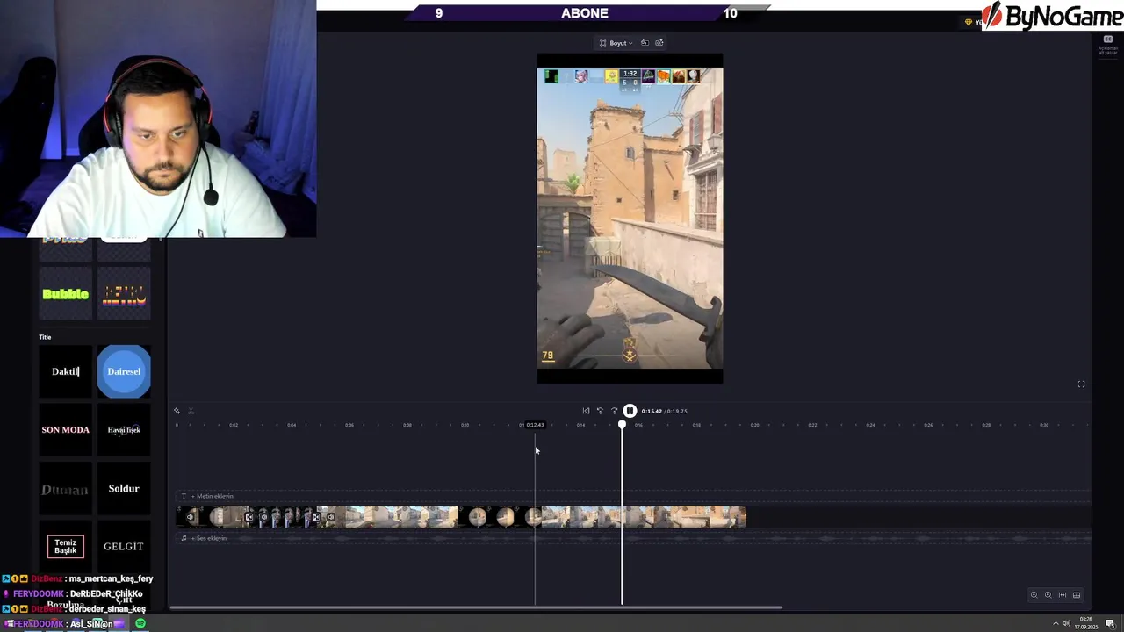Viewport: 1124px width, 632px height.
Task: Click the time readout 0:15.42
Action: click(x=652, y=411)
